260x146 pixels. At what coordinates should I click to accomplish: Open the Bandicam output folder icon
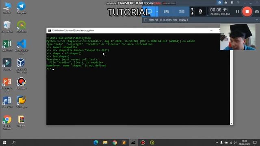tap(226, 2)
